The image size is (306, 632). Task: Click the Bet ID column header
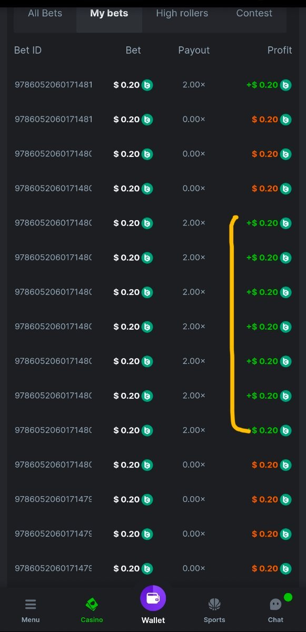(28, 50)
